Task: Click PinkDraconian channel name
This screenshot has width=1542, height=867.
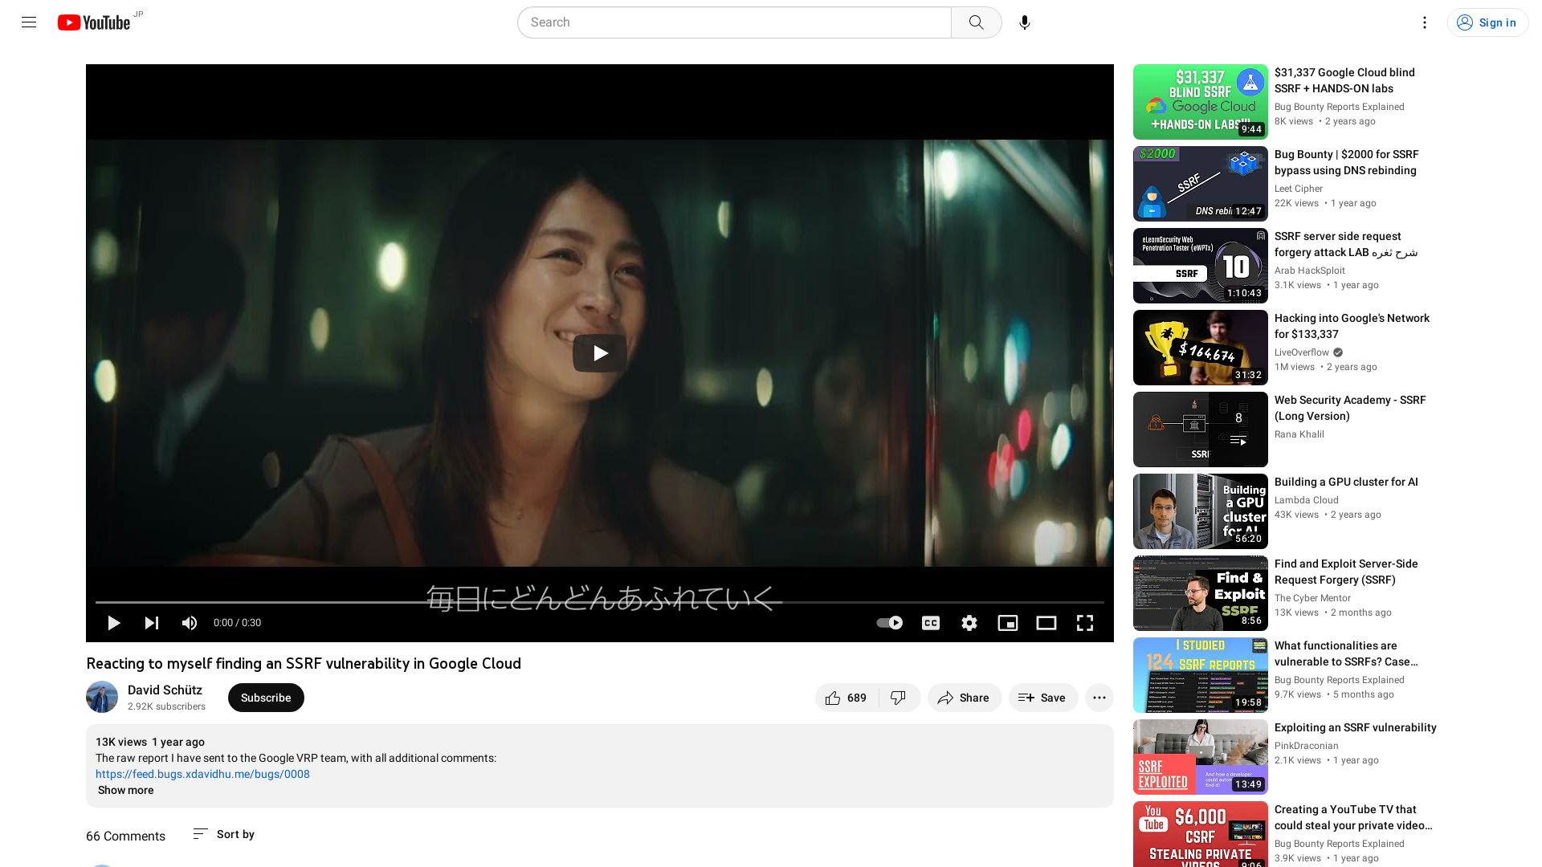Action: pyautogui.click(x=1306, y=746)
